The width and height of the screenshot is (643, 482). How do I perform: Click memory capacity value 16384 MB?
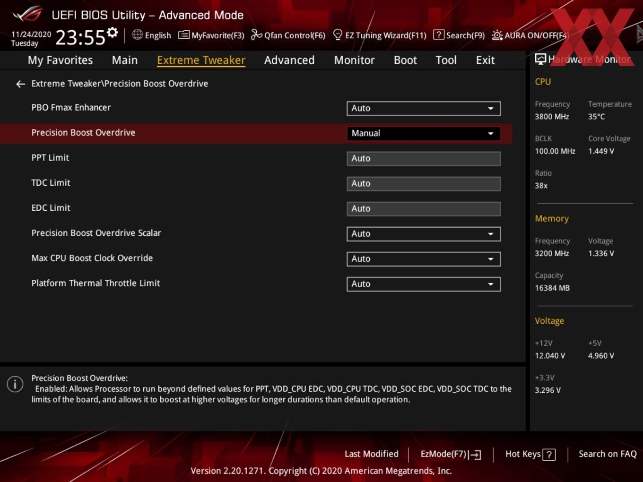coord(552,288)
